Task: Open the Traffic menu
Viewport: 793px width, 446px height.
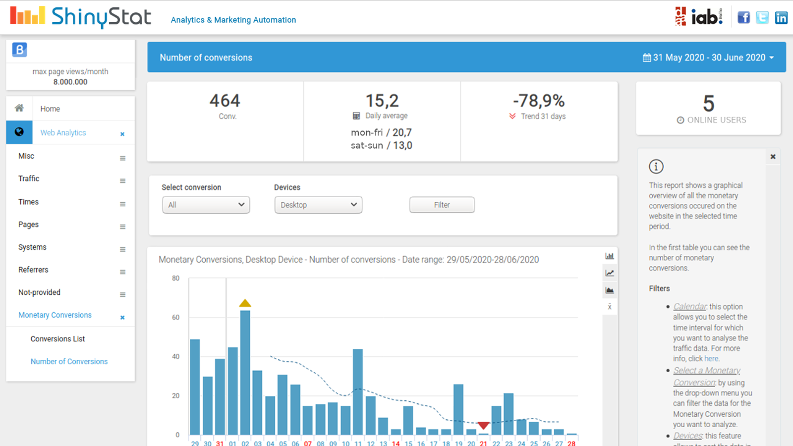Action: point(28,178)
